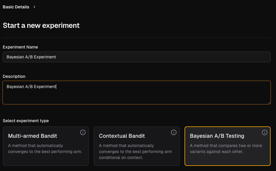Click the Contextual Bandit title text
This screenshot has height=171, width=276.
(122, 136)
